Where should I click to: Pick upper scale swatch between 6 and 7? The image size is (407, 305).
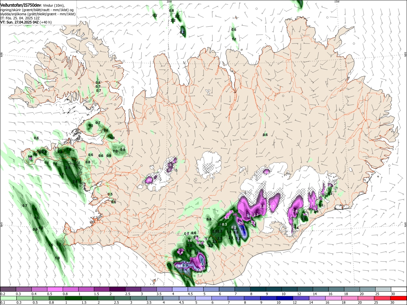point(227,289)
